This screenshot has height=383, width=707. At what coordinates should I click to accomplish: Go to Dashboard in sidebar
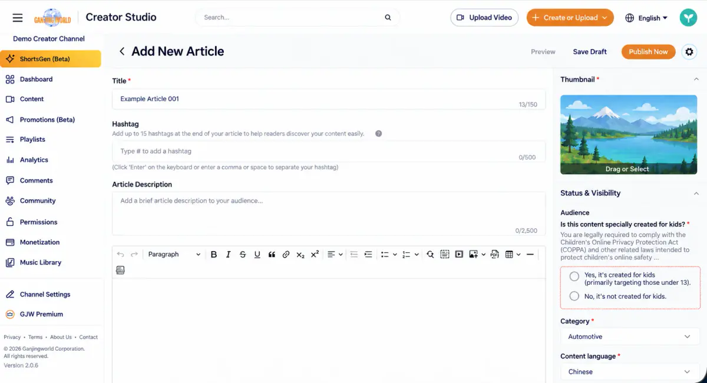[x=36, y=79]
